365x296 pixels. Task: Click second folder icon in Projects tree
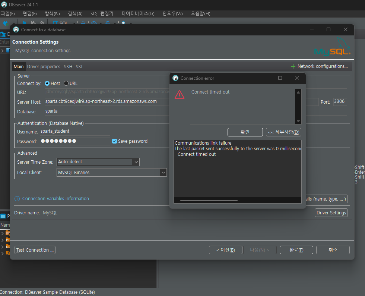tap(8, 240)
